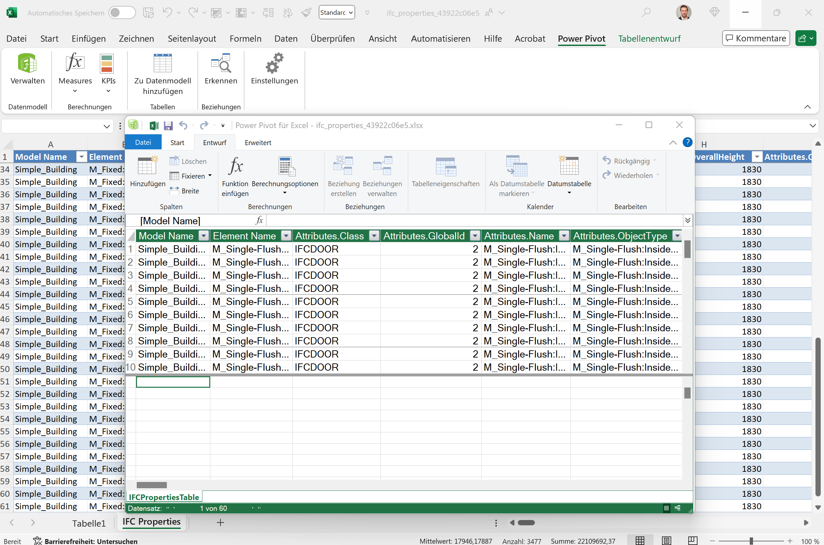
Task: Open Power Pivot Start tab
Action: pos(177,142)
